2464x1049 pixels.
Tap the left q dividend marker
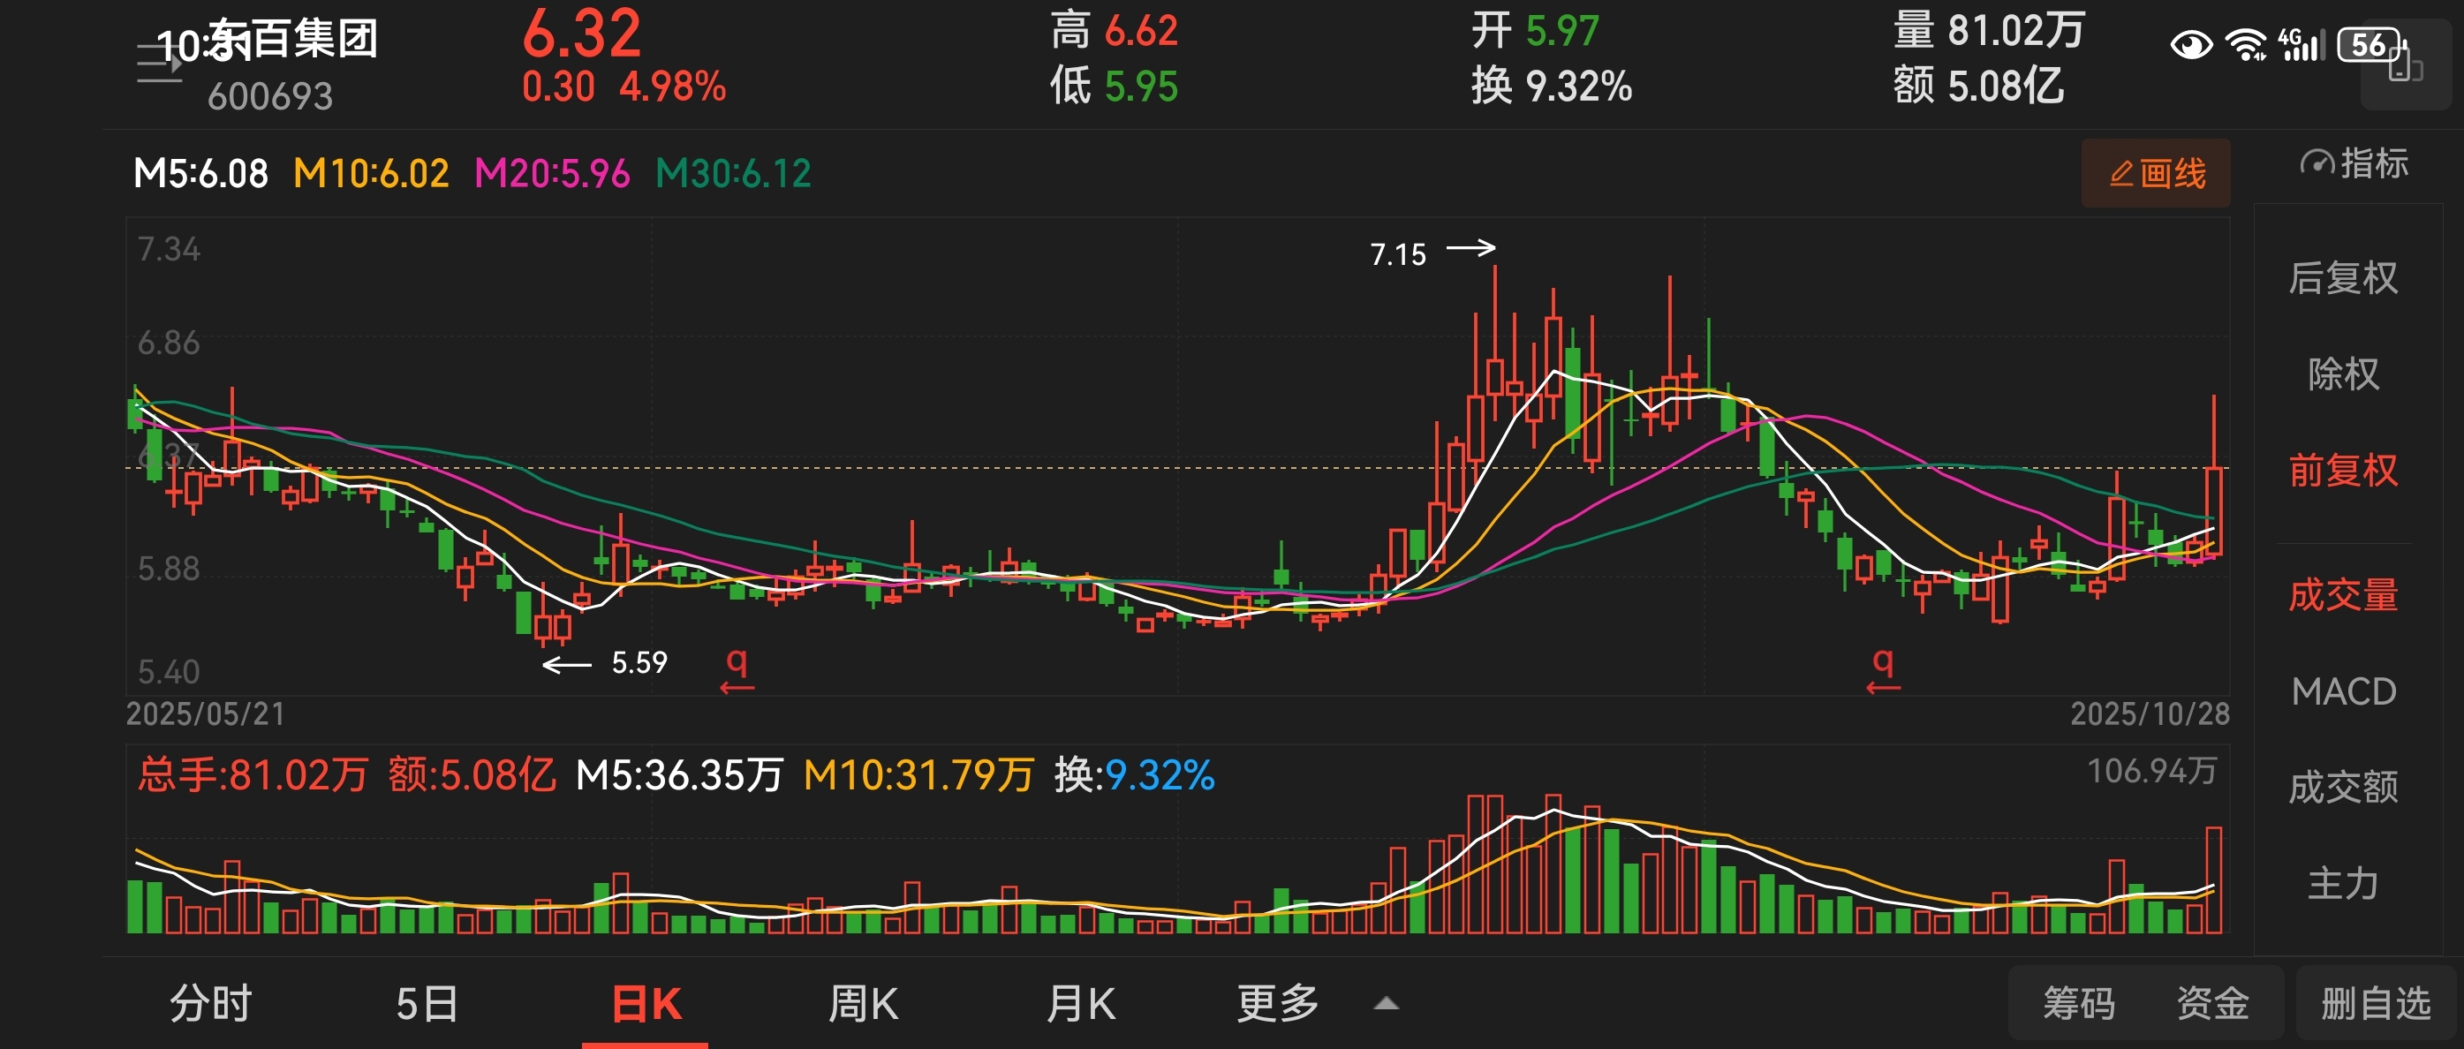click(x=737, y=668)
